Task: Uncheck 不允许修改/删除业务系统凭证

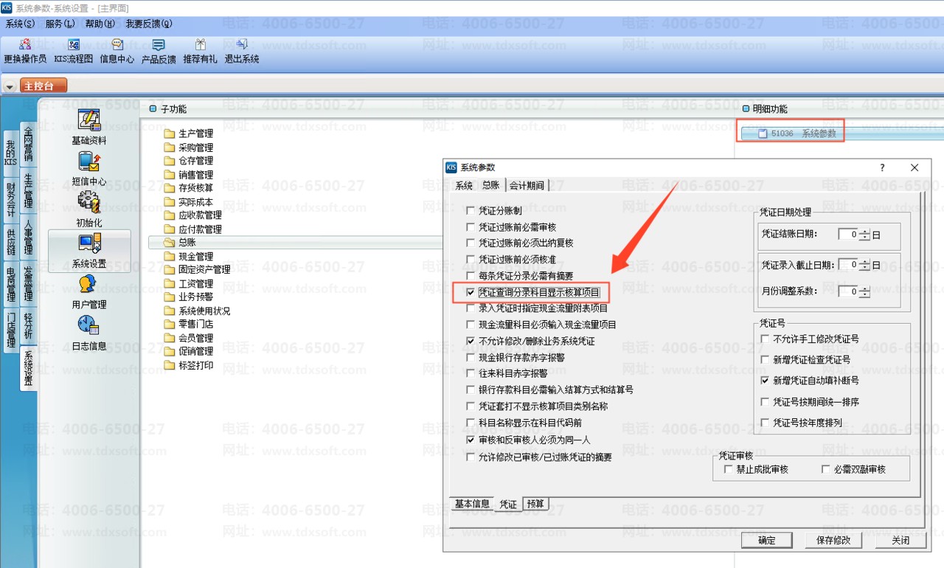Action: pos(471,342)
